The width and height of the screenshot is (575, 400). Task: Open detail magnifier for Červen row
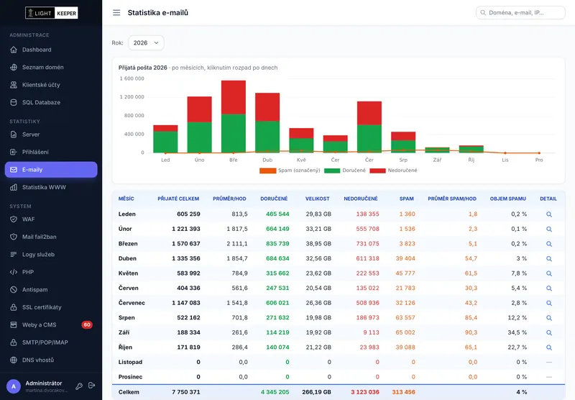[x=549, y=288]
